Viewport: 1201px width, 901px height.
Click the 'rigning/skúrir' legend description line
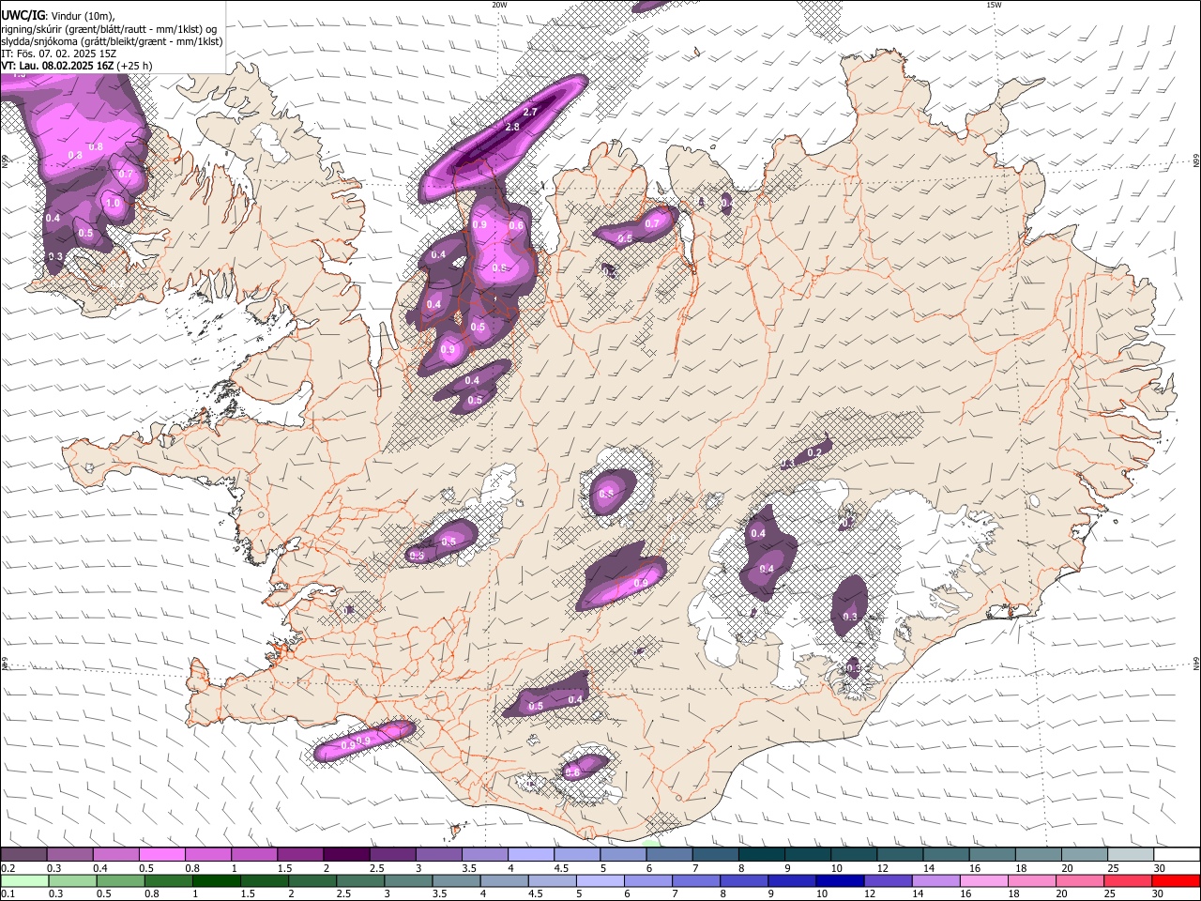coord(109,29)
